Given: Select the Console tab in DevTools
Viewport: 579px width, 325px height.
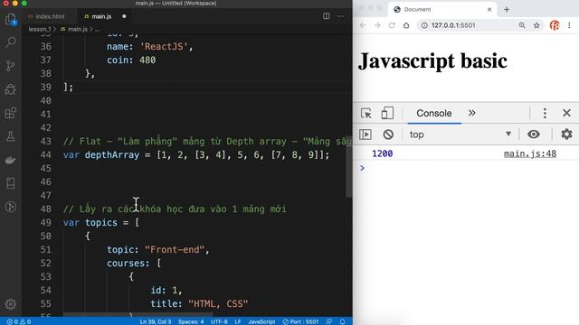Looking at the screenshot, I should (x=434, y=113).
